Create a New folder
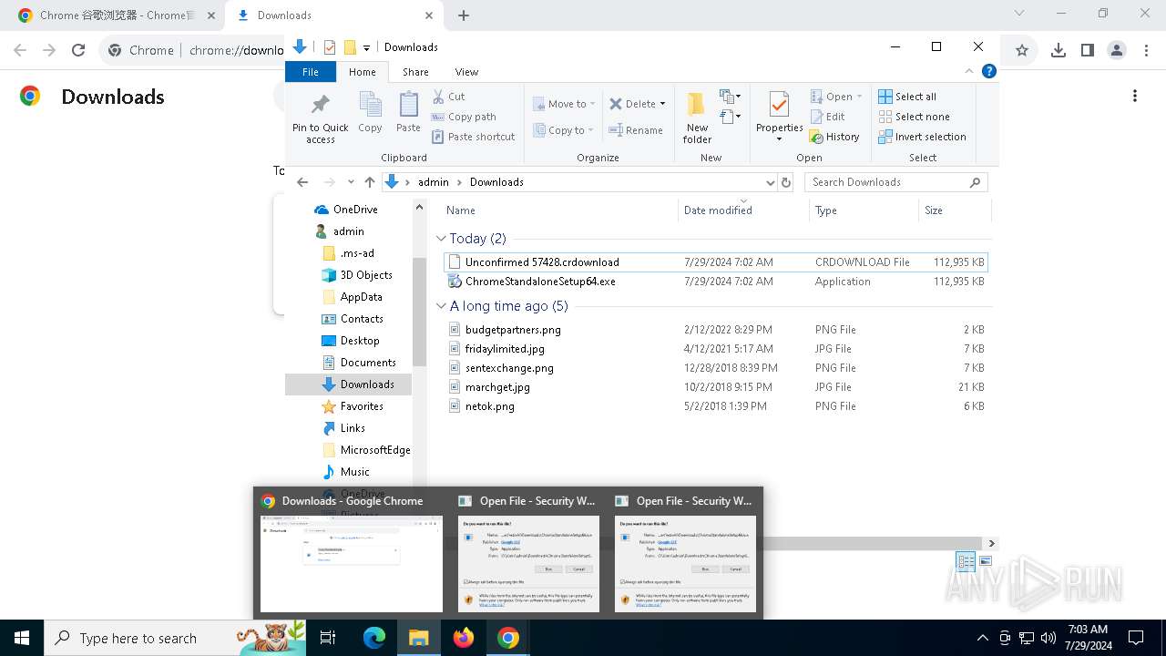 pos(697,118)
